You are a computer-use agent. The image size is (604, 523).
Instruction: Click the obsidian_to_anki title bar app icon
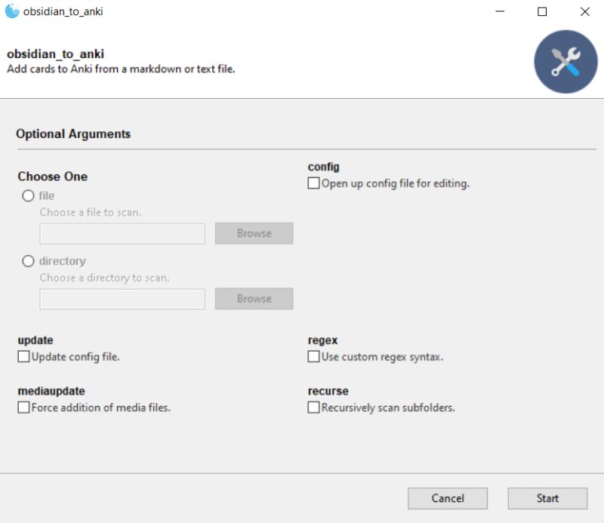(x=12, y=11)
